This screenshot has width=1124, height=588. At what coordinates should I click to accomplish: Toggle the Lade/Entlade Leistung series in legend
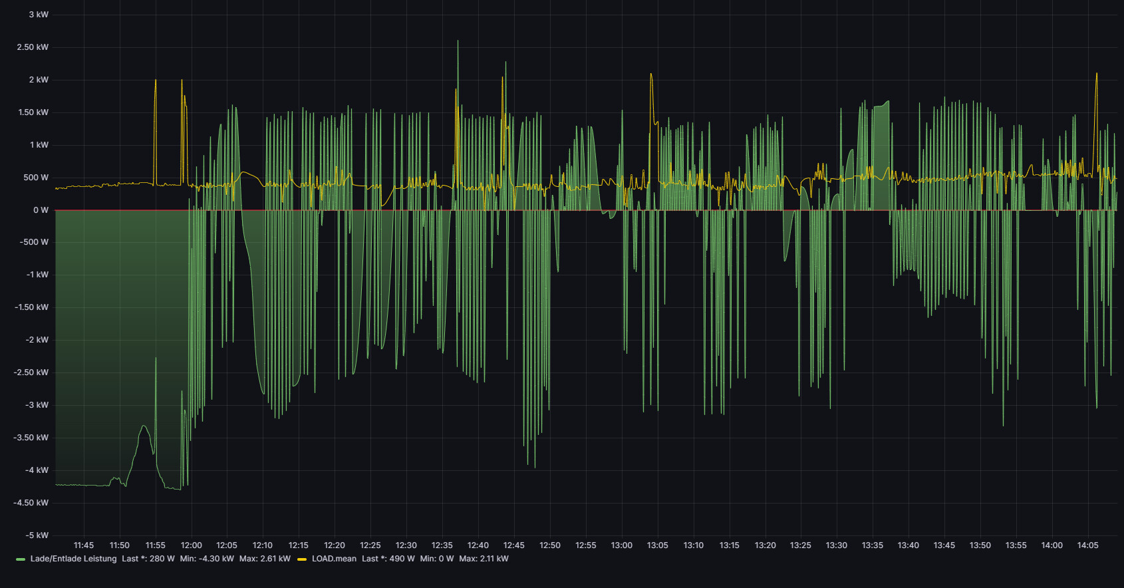pyautogui.click(x=73, y=559)
